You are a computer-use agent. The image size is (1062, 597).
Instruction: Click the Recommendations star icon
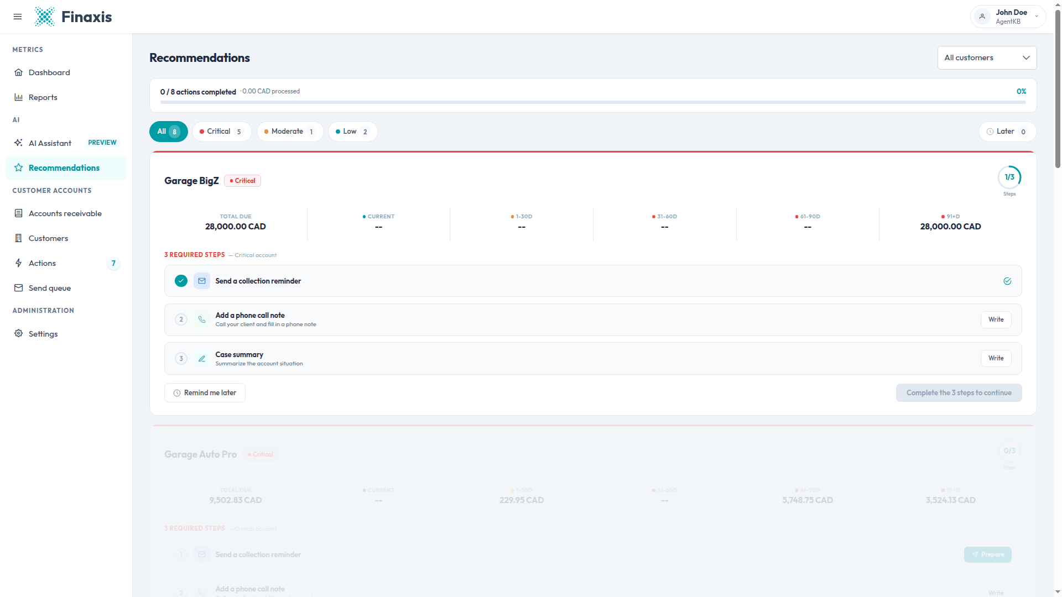(x=18, y=167)
